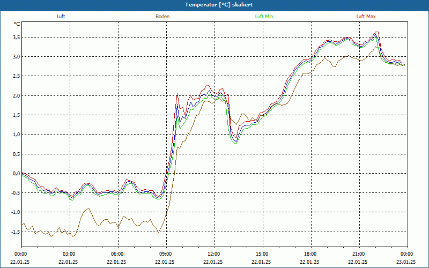This screenshot has width=429, height=268.
Task: Click the y-axis value '2,5'
Action: (17, 76)
